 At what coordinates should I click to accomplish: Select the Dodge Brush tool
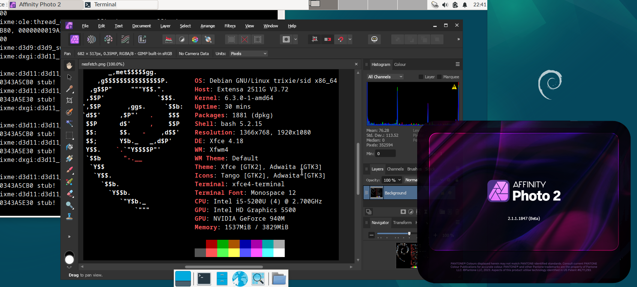point(69,205)
